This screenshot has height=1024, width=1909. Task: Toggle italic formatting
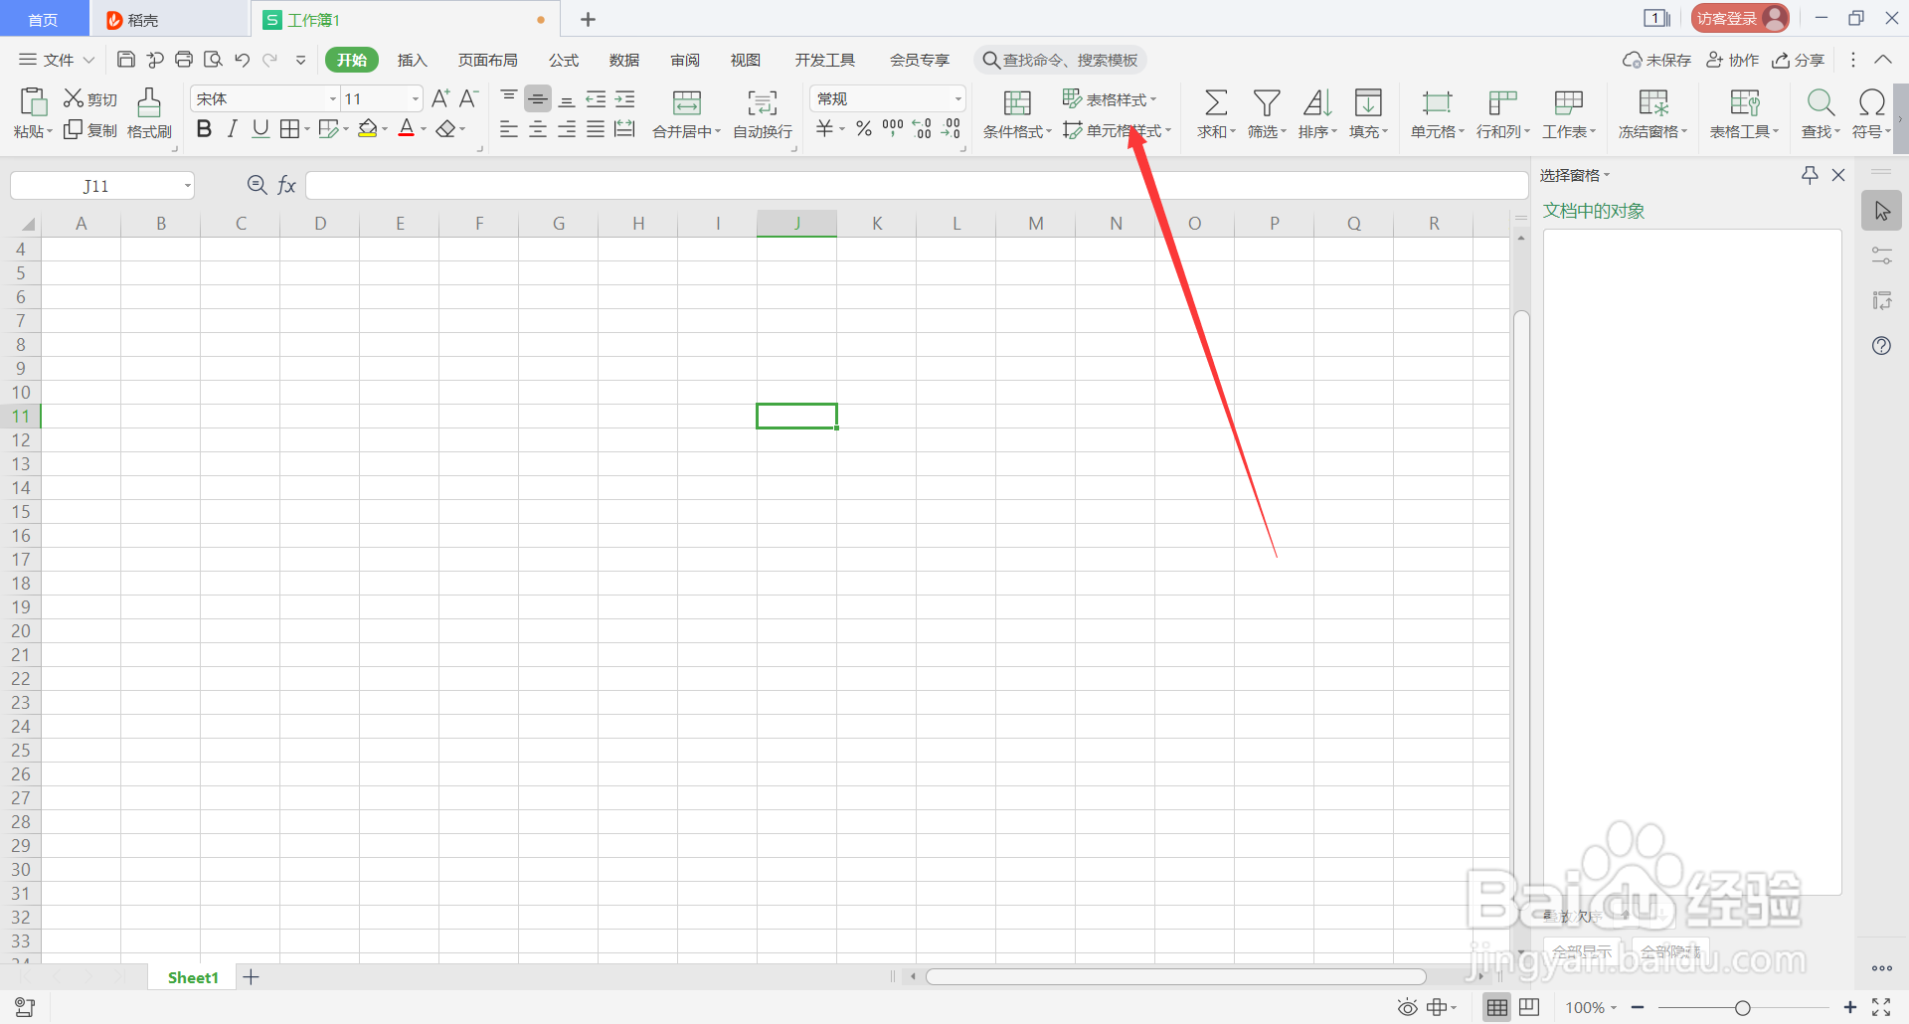tap(232, 128)
